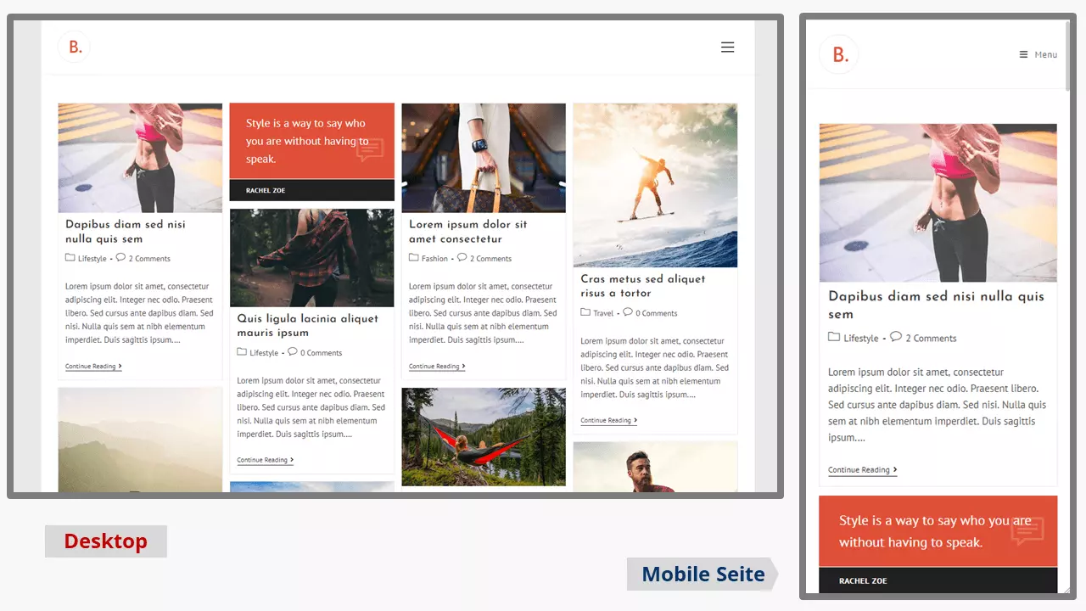This screenshot has width=1086, height=611.
Task: Click folder icon before Travel category
Action: click(585, 312)
